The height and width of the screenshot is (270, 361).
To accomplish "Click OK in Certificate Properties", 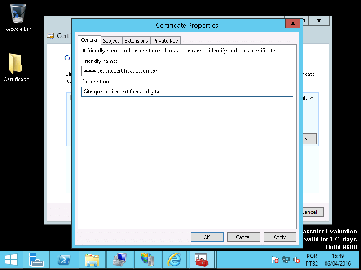I will [x=207, y=237].
